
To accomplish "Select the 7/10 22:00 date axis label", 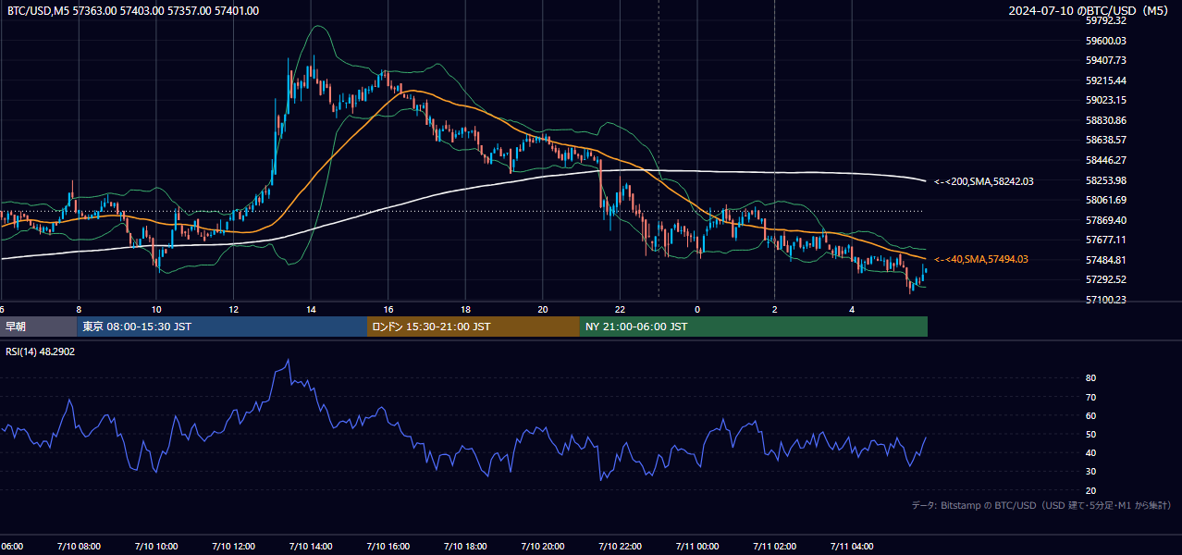I will 620,546.
